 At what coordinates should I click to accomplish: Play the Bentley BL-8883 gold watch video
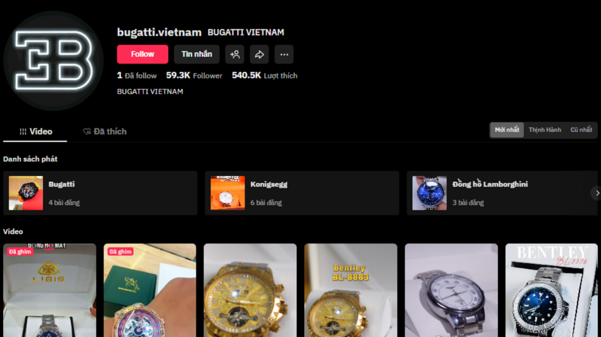point(351,290)
